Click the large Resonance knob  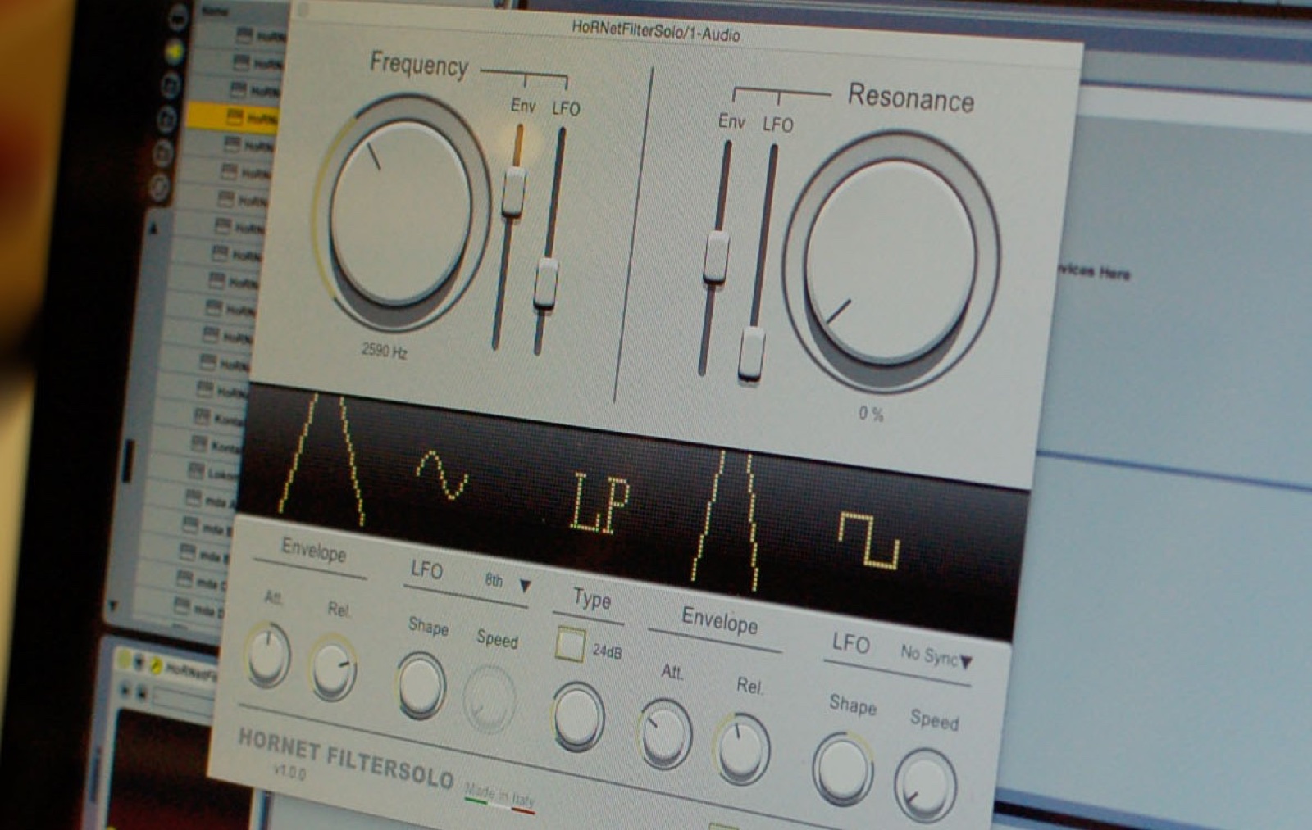click(891, 261)
